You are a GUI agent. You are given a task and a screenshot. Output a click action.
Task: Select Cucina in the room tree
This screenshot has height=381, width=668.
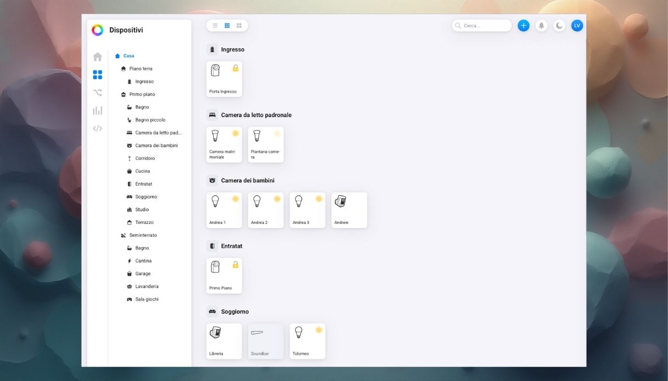pyautogui.click(x=142, y=171)
